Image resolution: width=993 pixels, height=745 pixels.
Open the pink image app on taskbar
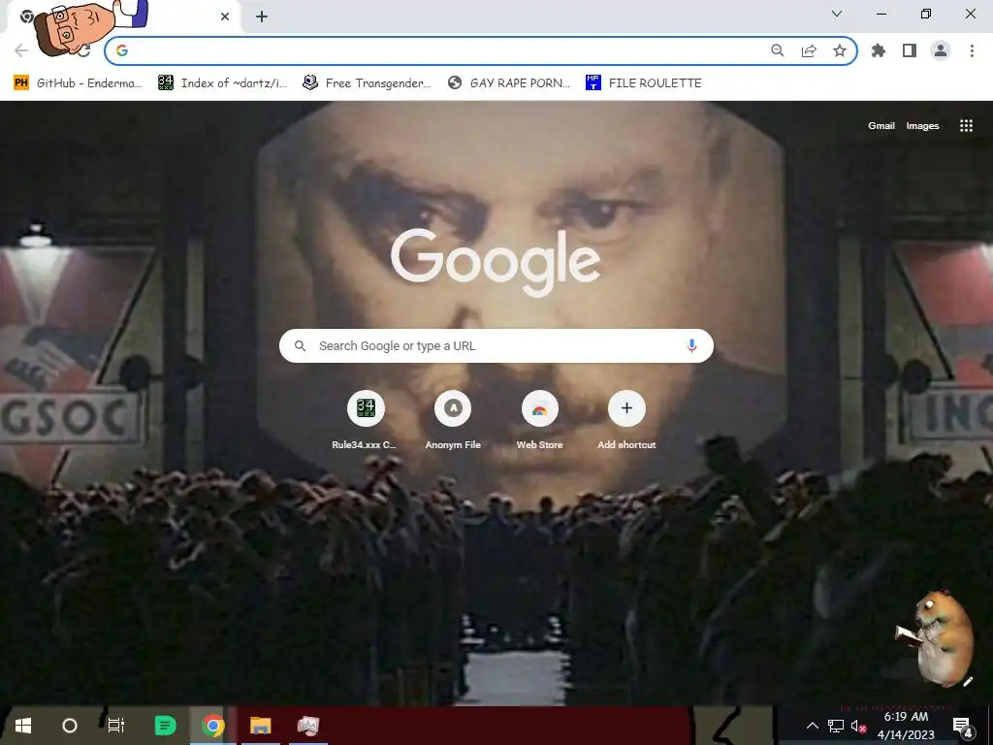point(308,726)
